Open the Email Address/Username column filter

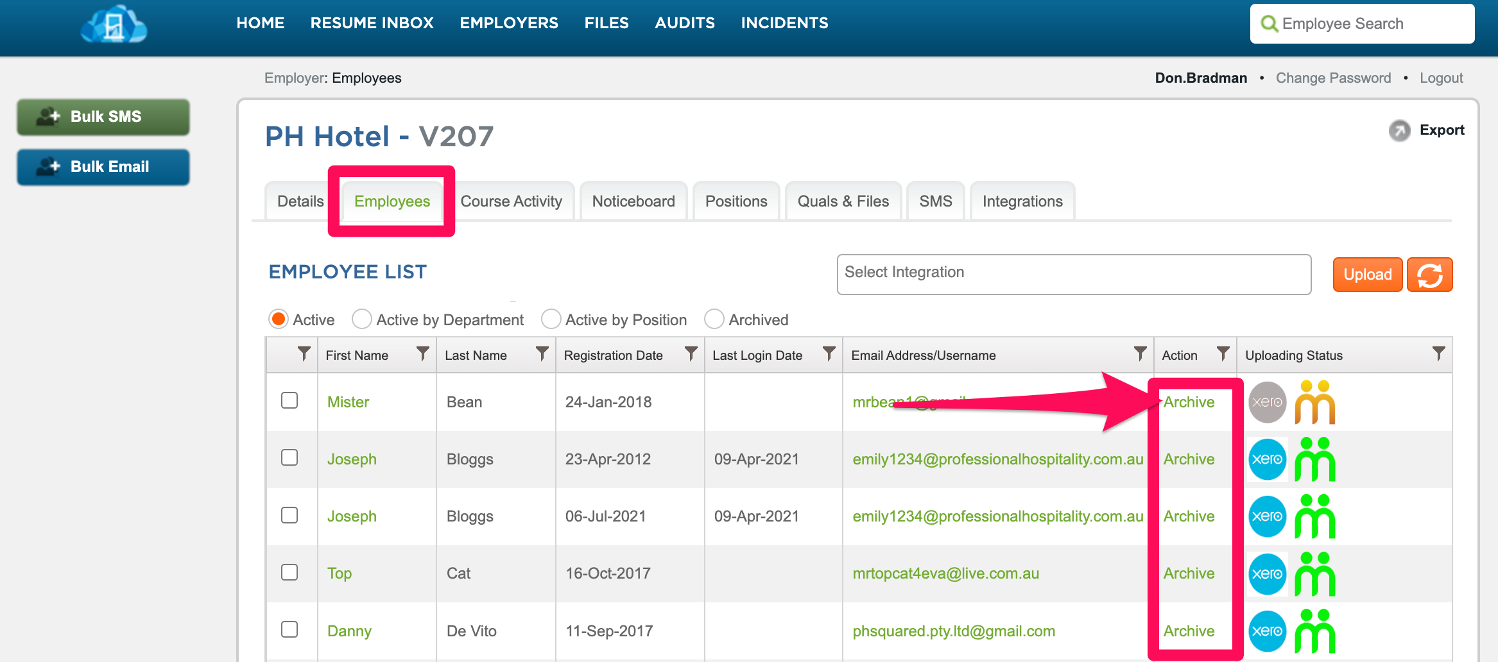[1140, 354]
